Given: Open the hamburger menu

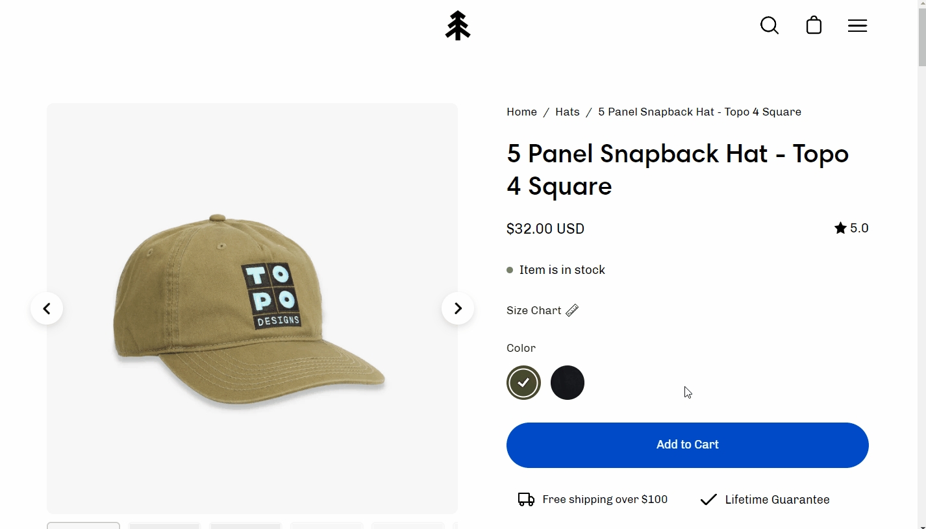Looking at the screenshot, I should click(x=857, y=26).
